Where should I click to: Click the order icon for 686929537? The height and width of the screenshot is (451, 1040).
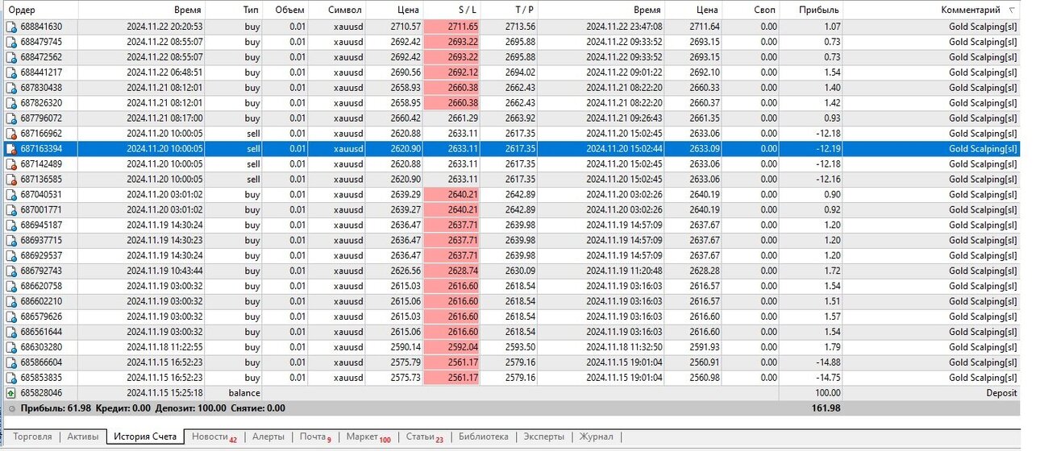(x=11, y=256)
